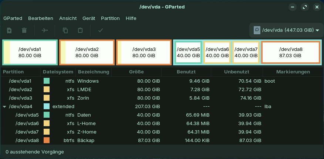The image size is (324, 159).
Task: Click the extended color swatch for /dev/vda4
Action: coord(47,106)
